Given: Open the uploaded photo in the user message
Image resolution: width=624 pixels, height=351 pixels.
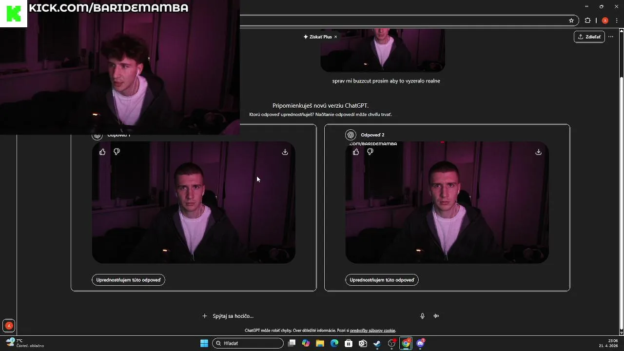Looking at the screenshot, I should (x=383, y=50).
